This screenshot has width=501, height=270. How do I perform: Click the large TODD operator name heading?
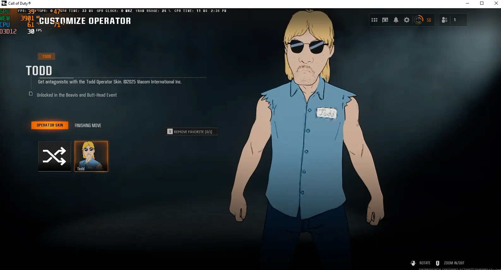[x=39, y=71]
